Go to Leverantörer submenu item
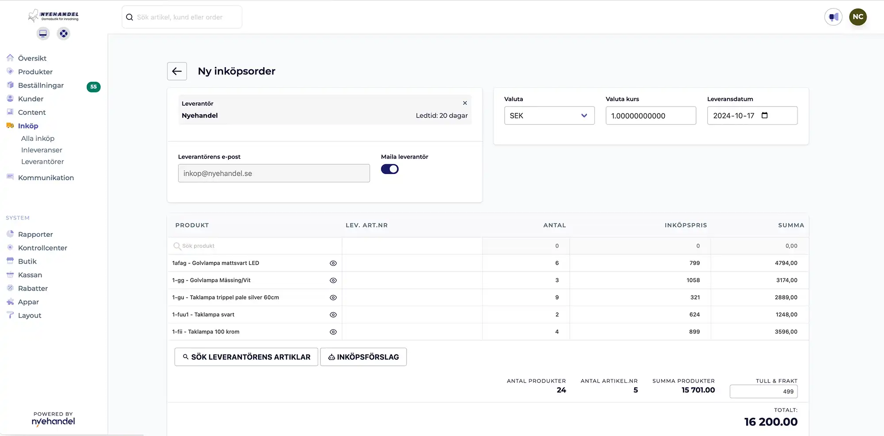Viewport: 884px width, 436px height. coord(42,162)
